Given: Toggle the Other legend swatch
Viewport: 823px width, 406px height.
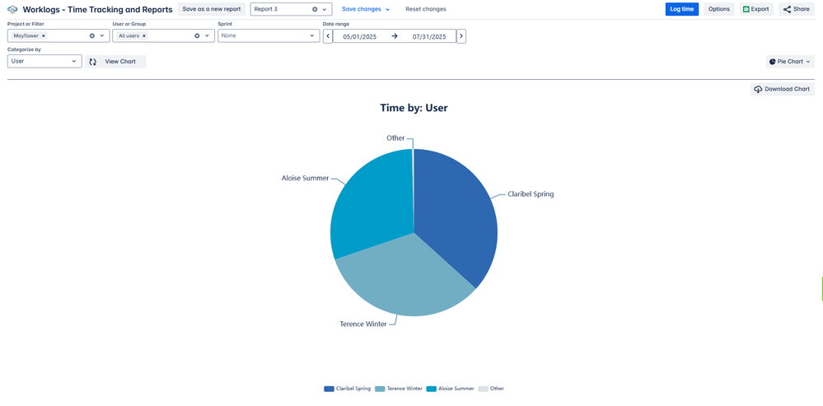Looking at the screenshot, I should [x=483, y=389].
